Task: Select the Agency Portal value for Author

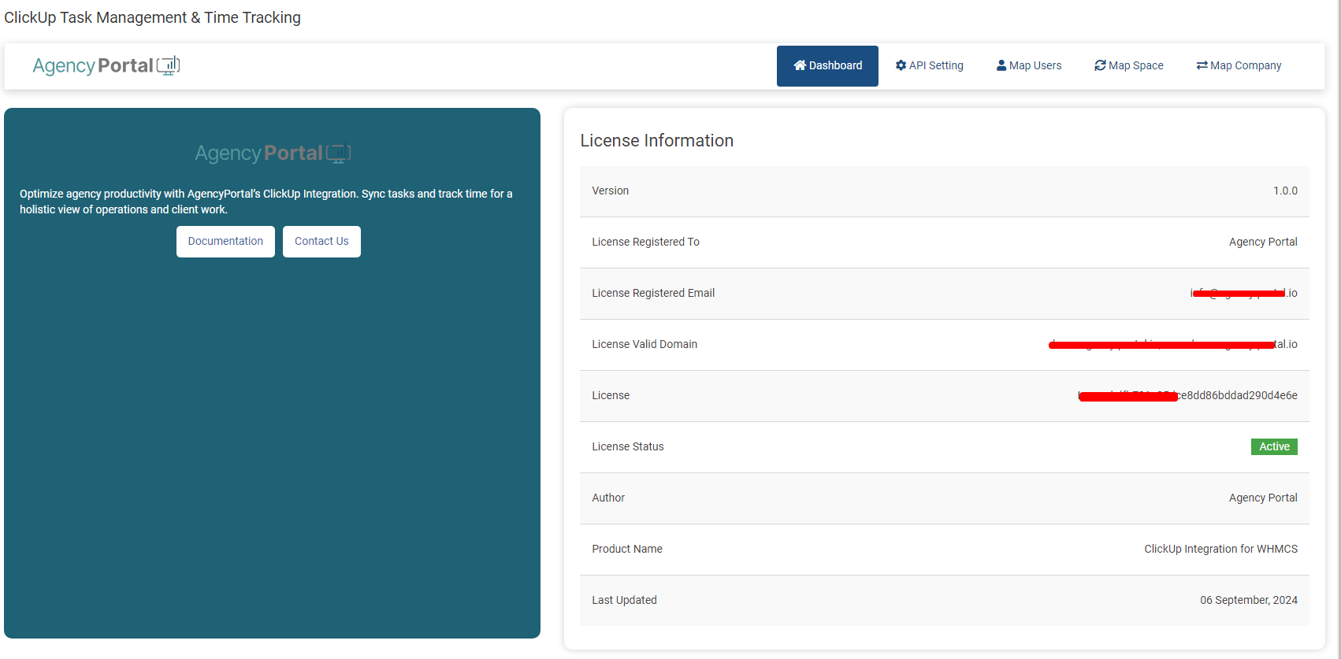Action: tap(1263, 498)
